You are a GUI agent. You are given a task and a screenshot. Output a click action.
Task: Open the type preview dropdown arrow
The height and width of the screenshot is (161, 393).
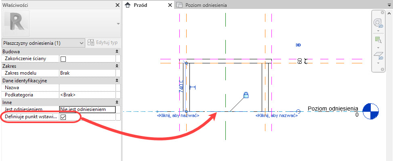[x=118, y=23]
